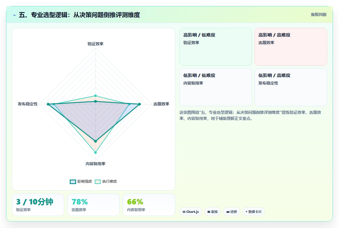Click the 数据卡片 tag
339x228 pixels.
[254, 212]
